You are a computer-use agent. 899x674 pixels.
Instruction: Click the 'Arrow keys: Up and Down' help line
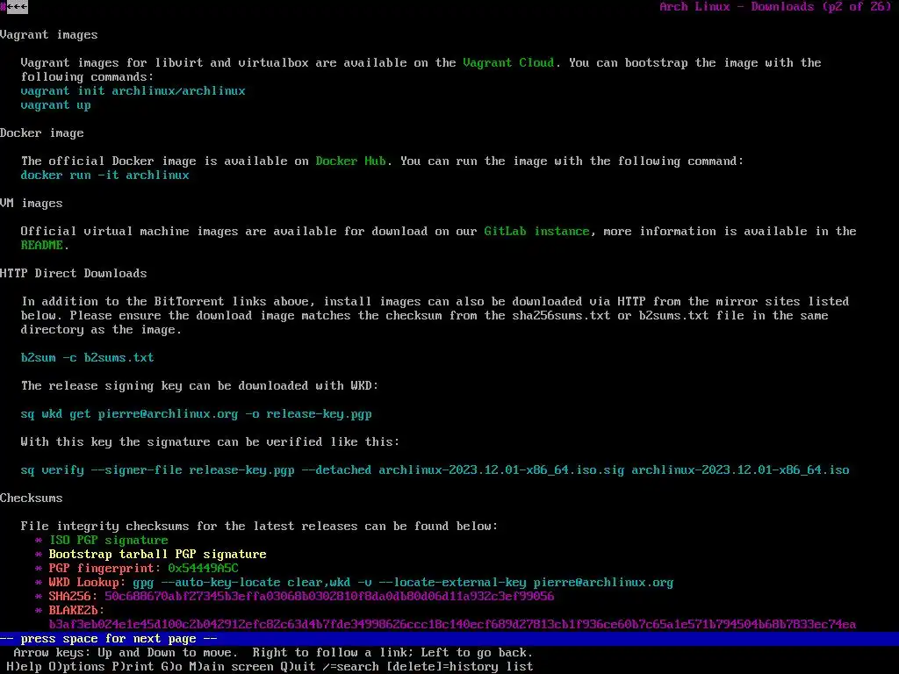pyautogui.click(x=274, y=652)
